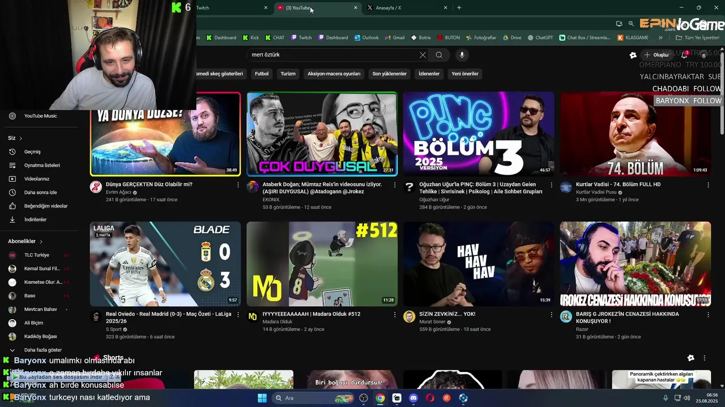Open the Outlook bookmark
Image resolution: width=725 pixels, height=407 pixels.
366,38
